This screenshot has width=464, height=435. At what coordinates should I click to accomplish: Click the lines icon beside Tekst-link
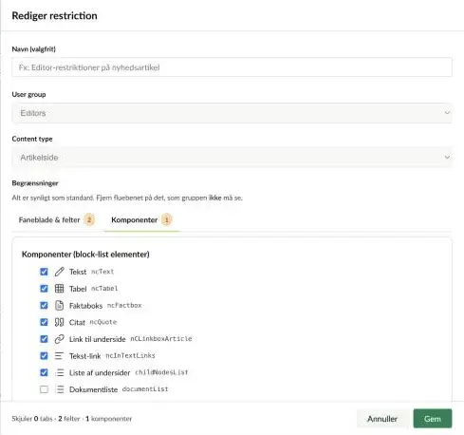pos(59,356)
